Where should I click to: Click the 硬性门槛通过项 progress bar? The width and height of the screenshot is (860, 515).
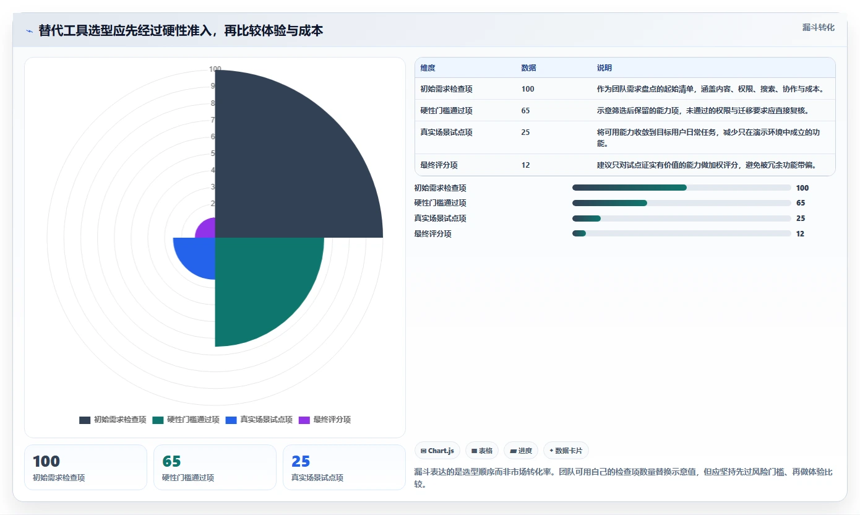point(681,203)
